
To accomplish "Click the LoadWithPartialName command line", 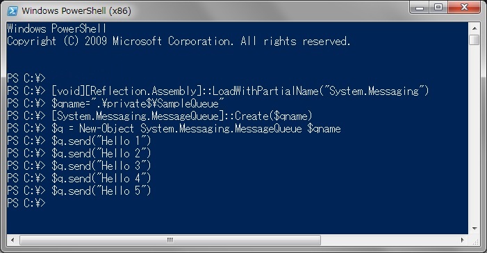I will [217, 91].
